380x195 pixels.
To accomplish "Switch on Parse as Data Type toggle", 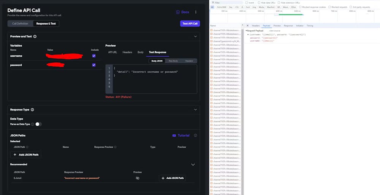I will click(x=38, y=124).
